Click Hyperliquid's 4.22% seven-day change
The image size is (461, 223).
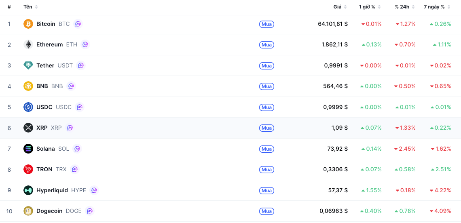(x=440, y=190)
